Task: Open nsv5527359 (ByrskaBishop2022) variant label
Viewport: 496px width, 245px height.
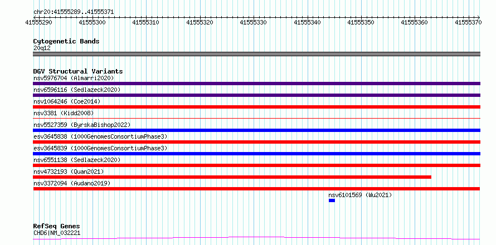Action: click(x=82, y=125)
